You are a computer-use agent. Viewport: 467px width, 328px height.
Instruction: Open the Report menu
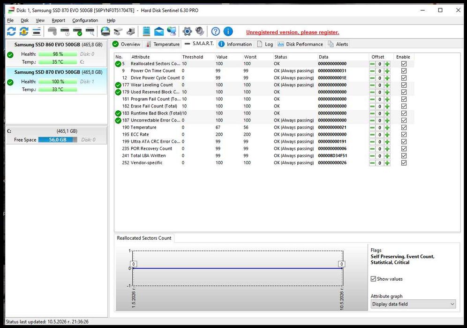tap(58, 20)
